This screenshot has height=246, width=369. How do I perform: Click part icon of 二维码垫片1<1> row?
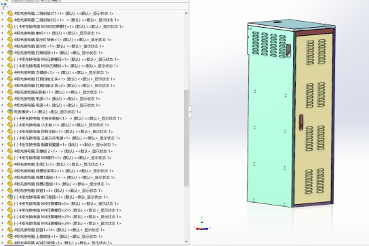[x=10, y=14]
